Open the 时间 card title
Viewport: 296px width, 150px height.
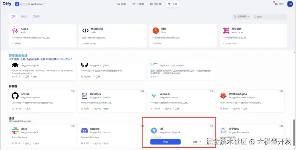(x=164, y=29)
